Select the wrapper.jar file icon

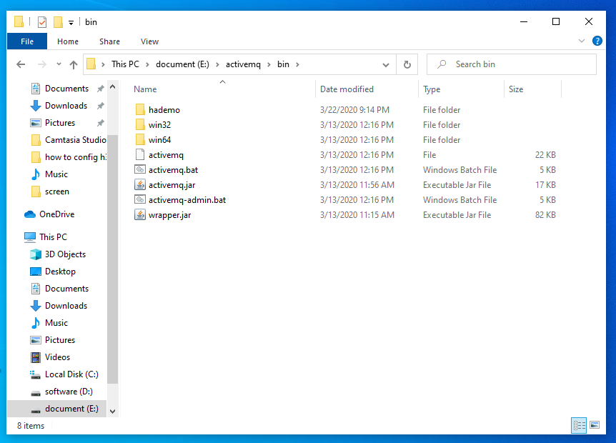(x=140, y=215)
